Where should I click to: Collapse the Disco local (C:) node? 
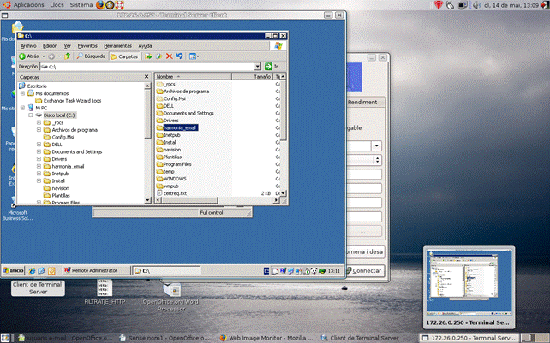click(32, 115)
